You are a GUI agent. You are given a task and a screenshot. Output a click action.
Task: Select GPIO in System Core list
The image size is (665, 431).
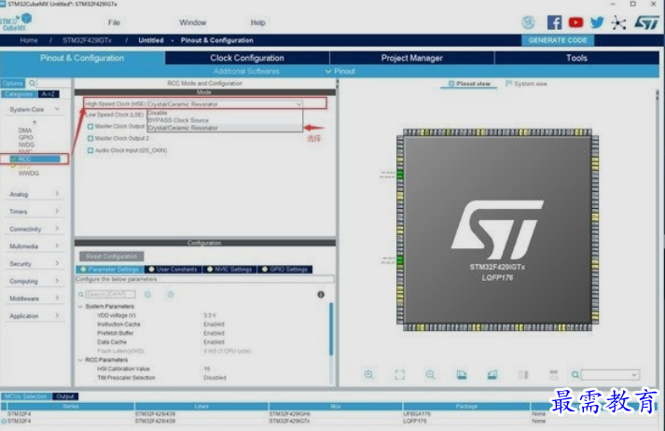coord(26,137)
